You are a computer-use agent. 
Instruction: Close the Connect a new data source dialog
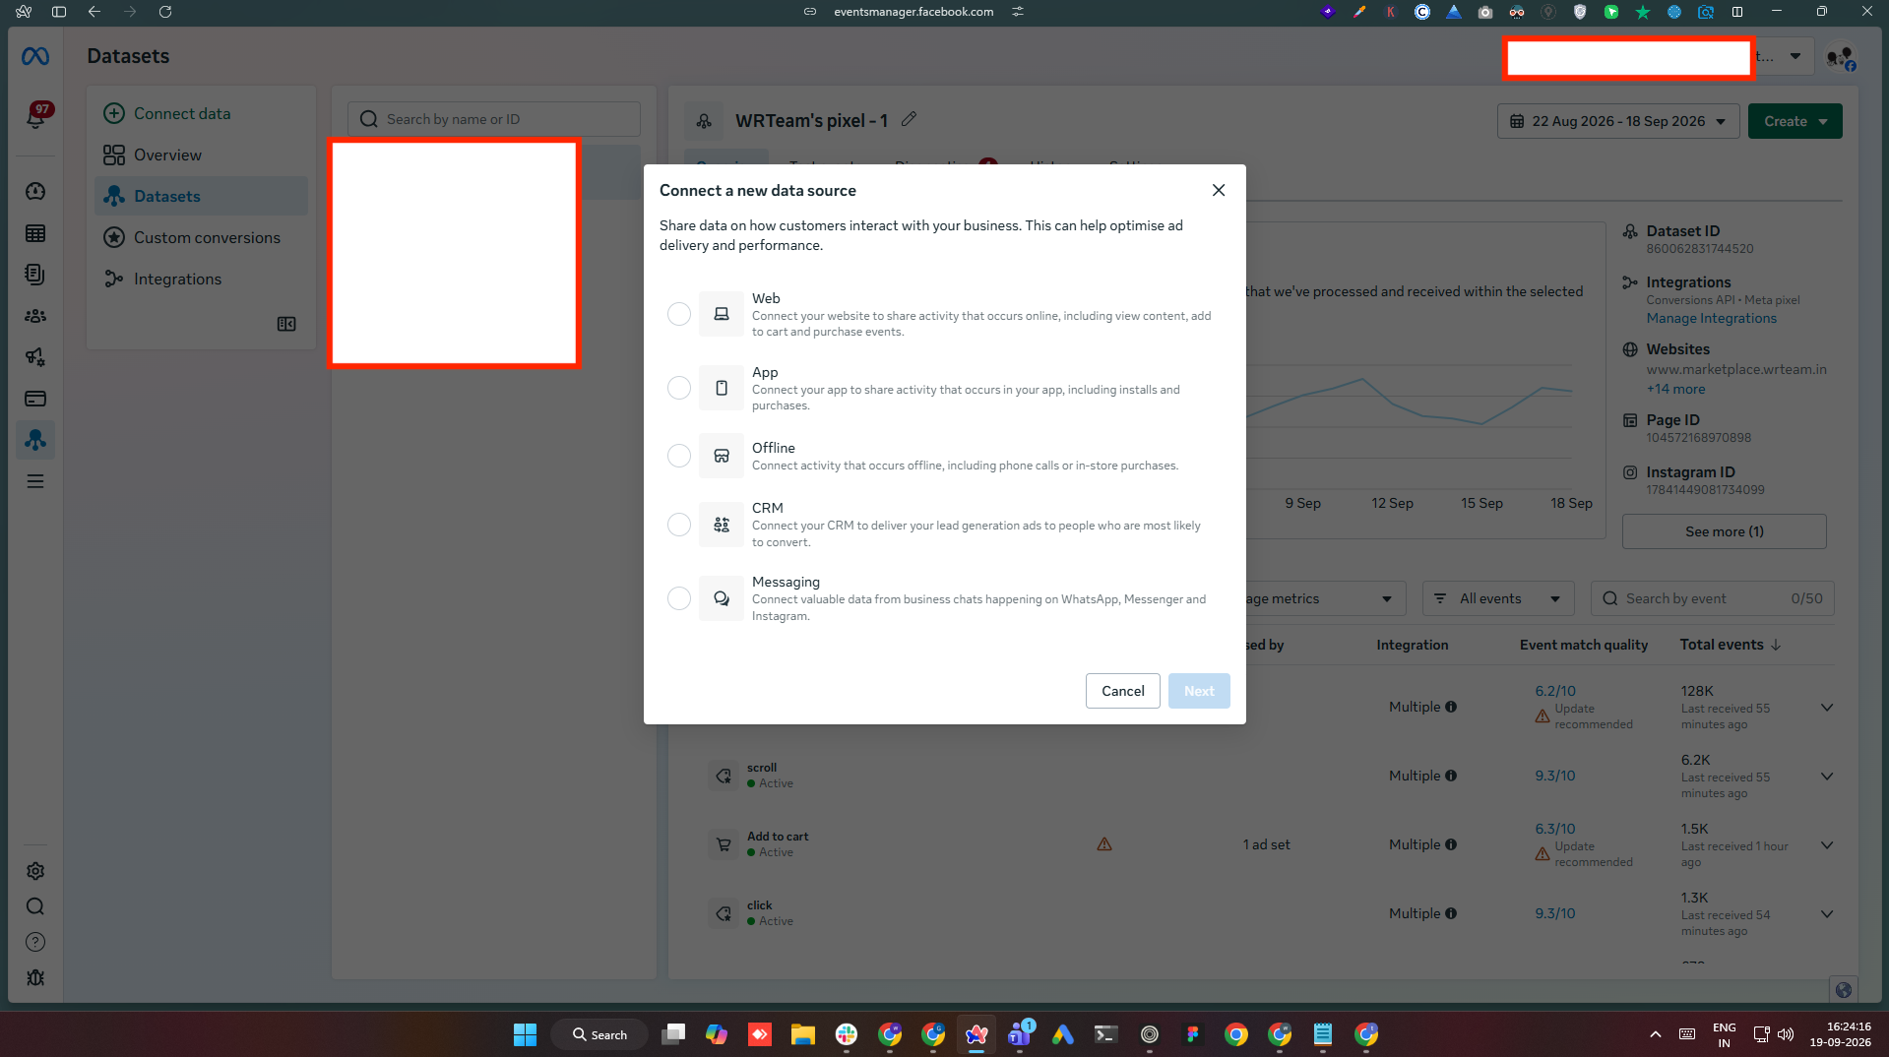point(1219,190)
